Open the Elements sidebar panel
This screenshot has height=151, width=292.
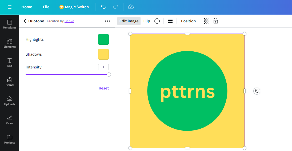[10, 43]
